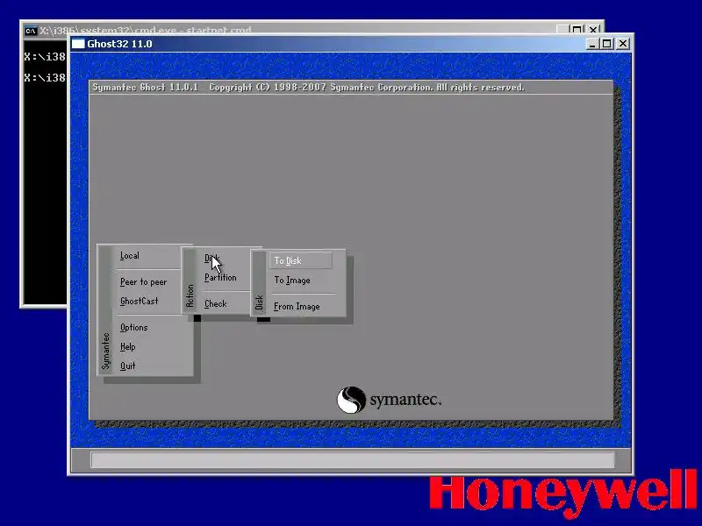
Task: Choose Partition in the Action submenu
Action: [x=220, y=278]
